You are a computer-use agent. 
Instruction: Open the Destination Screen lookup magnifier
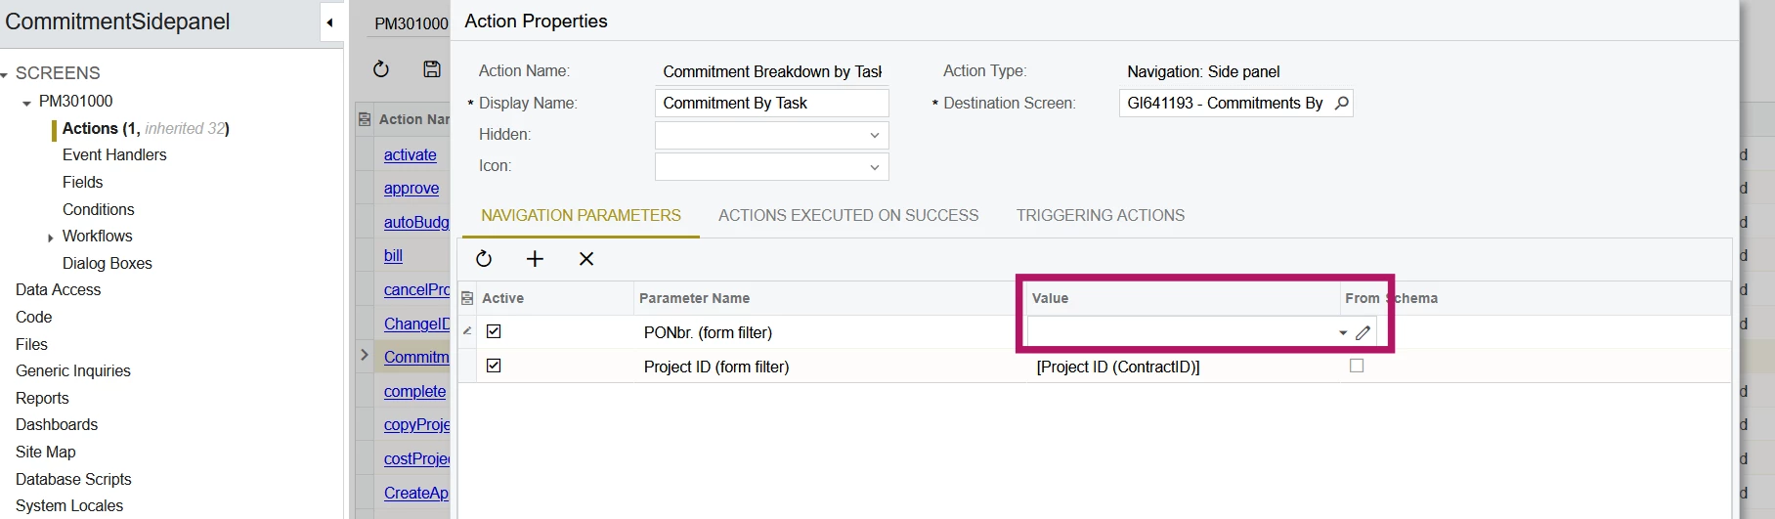(x=1342, y=104)
